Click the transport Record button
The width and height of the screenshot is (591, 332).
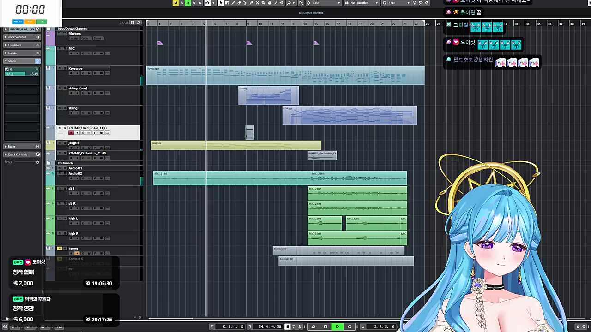coord(350,326)
